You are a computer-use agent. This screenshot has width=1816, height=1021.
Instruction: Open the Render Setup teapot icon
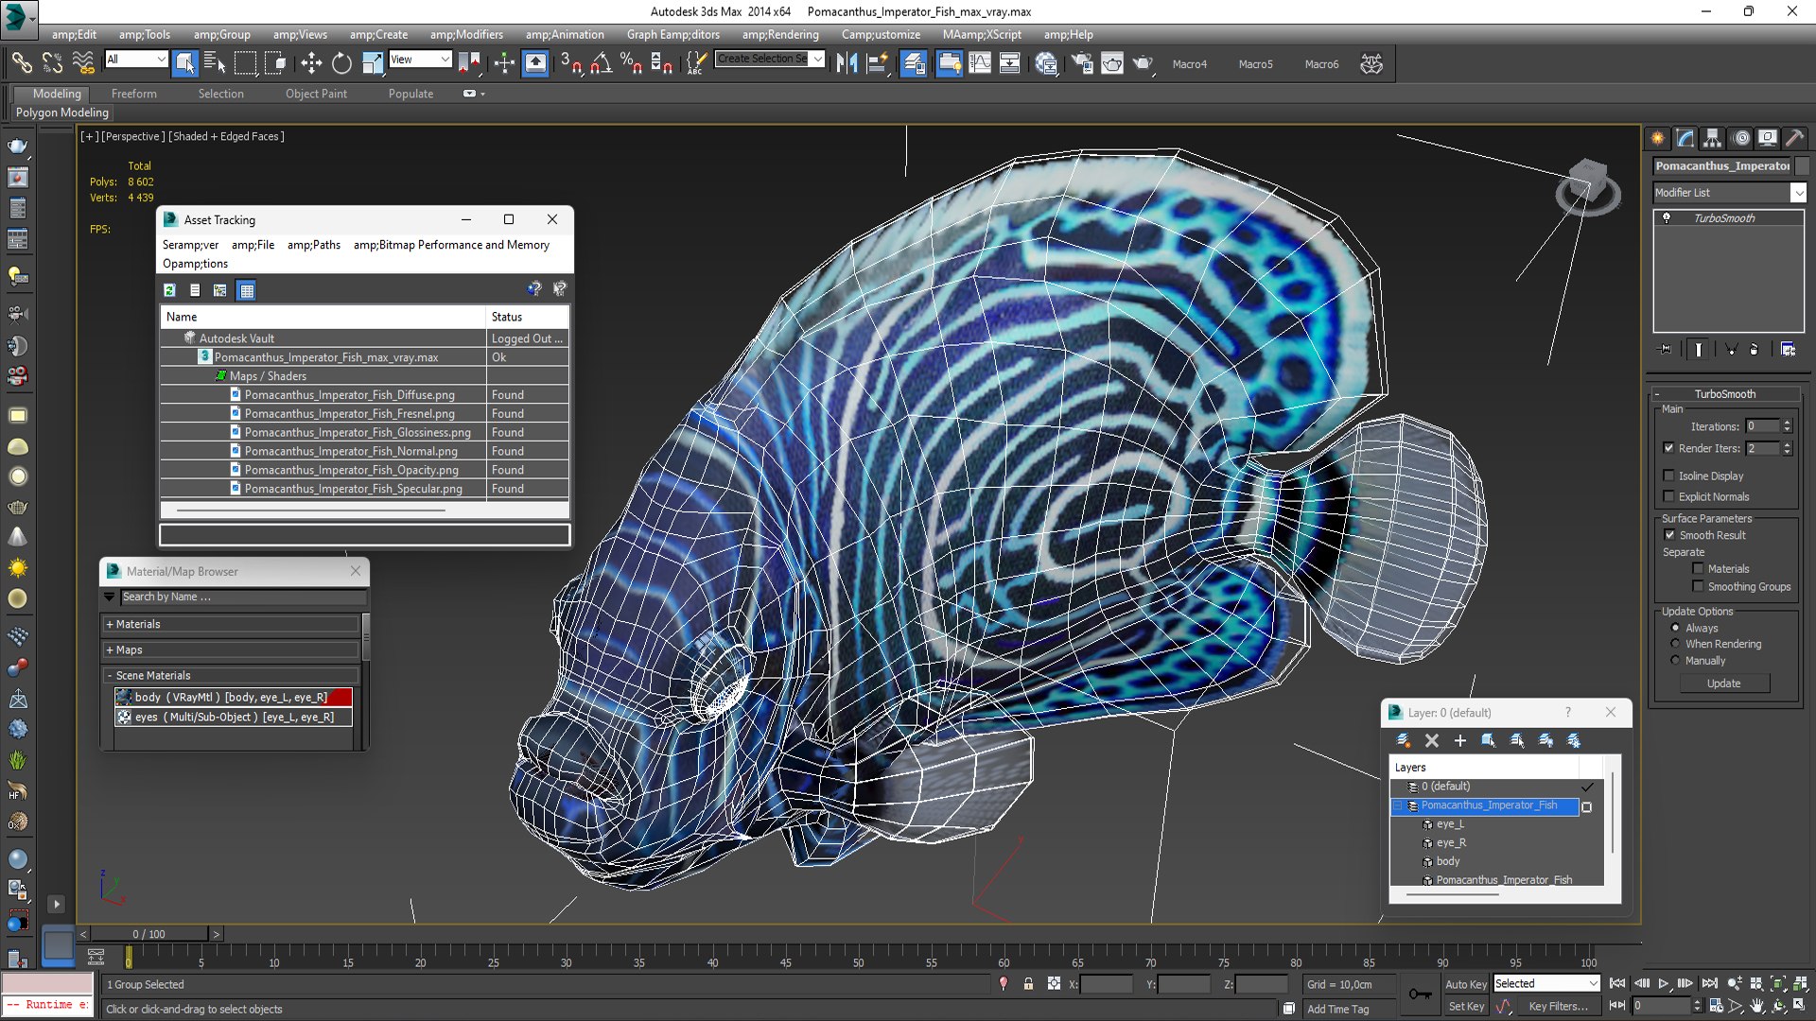[x=1082, y=63]
